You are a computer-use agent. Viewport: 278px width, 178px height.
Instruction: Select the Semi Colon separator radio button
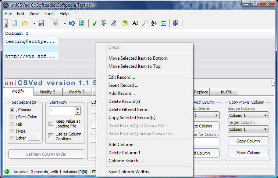12,117
